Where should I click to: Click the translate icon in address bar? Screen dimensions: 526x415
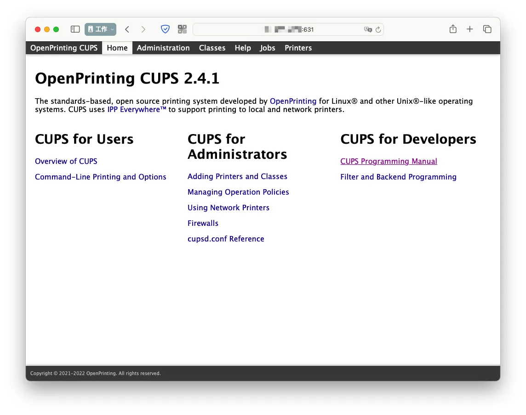[x=367, y=29]
